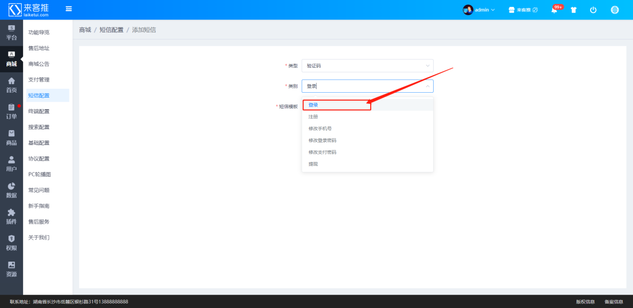Image resolution: width=633 pixels, height=308 pixels.
Task: Click 短信配置 in the breadcrumb
Action: (111, 30)
